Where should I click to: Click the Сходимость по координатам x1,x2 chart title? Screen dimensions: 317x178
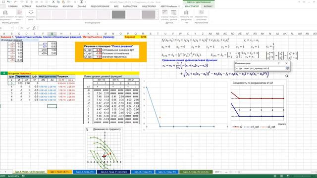coord(253,83)
